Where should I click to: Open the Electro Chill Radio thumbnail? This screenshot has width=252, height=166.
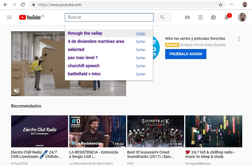point(40,131)
